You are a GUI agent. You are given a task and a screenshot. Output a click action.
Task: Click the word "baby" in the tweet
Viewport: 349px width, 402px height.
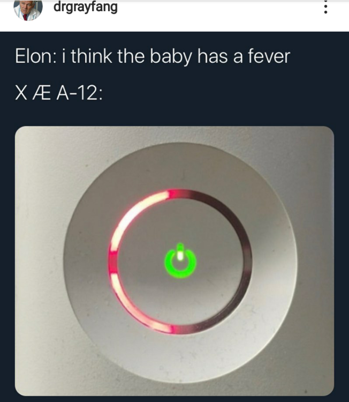[x=171, y=57]
